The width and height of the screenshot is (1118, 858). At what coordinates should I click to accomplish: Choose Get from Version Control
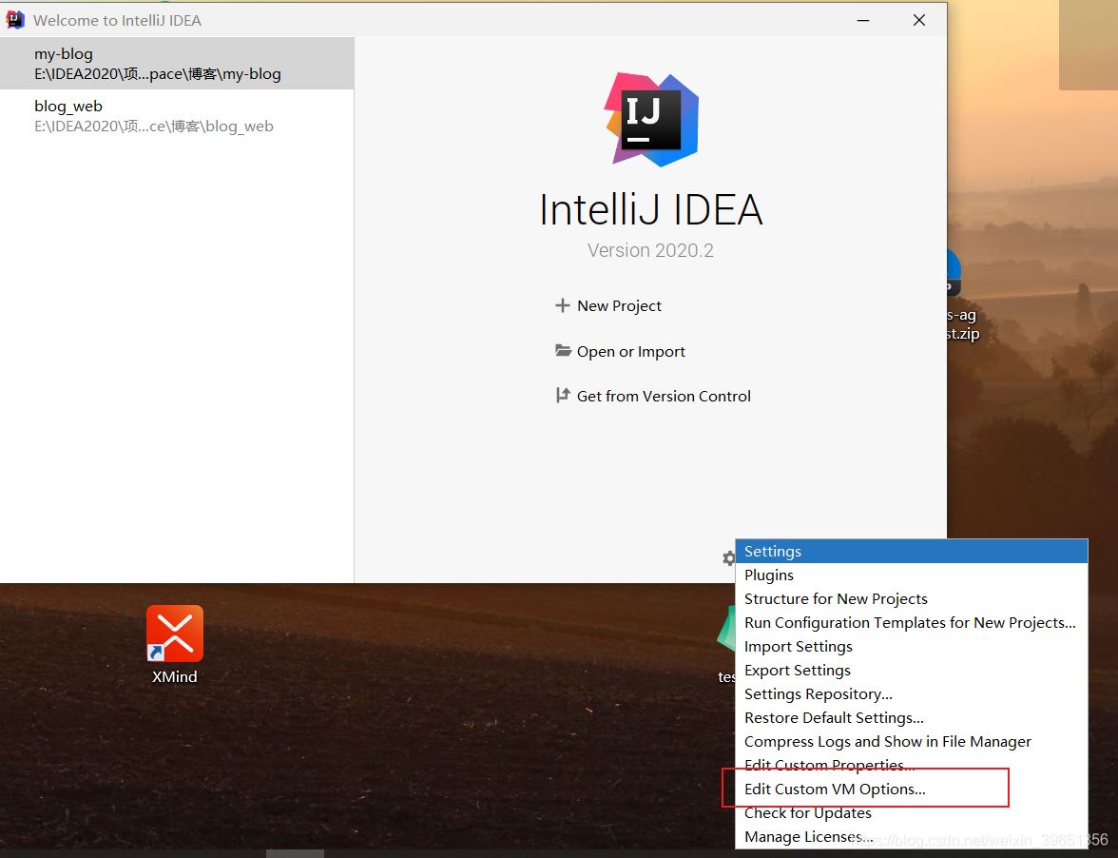click(x=664, y=396)
